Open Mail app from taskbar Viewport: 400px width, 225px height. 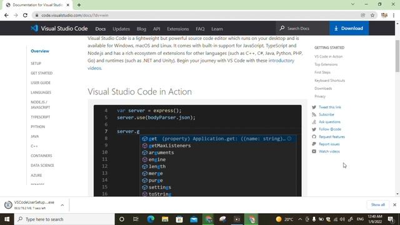(x=194, y=219)
